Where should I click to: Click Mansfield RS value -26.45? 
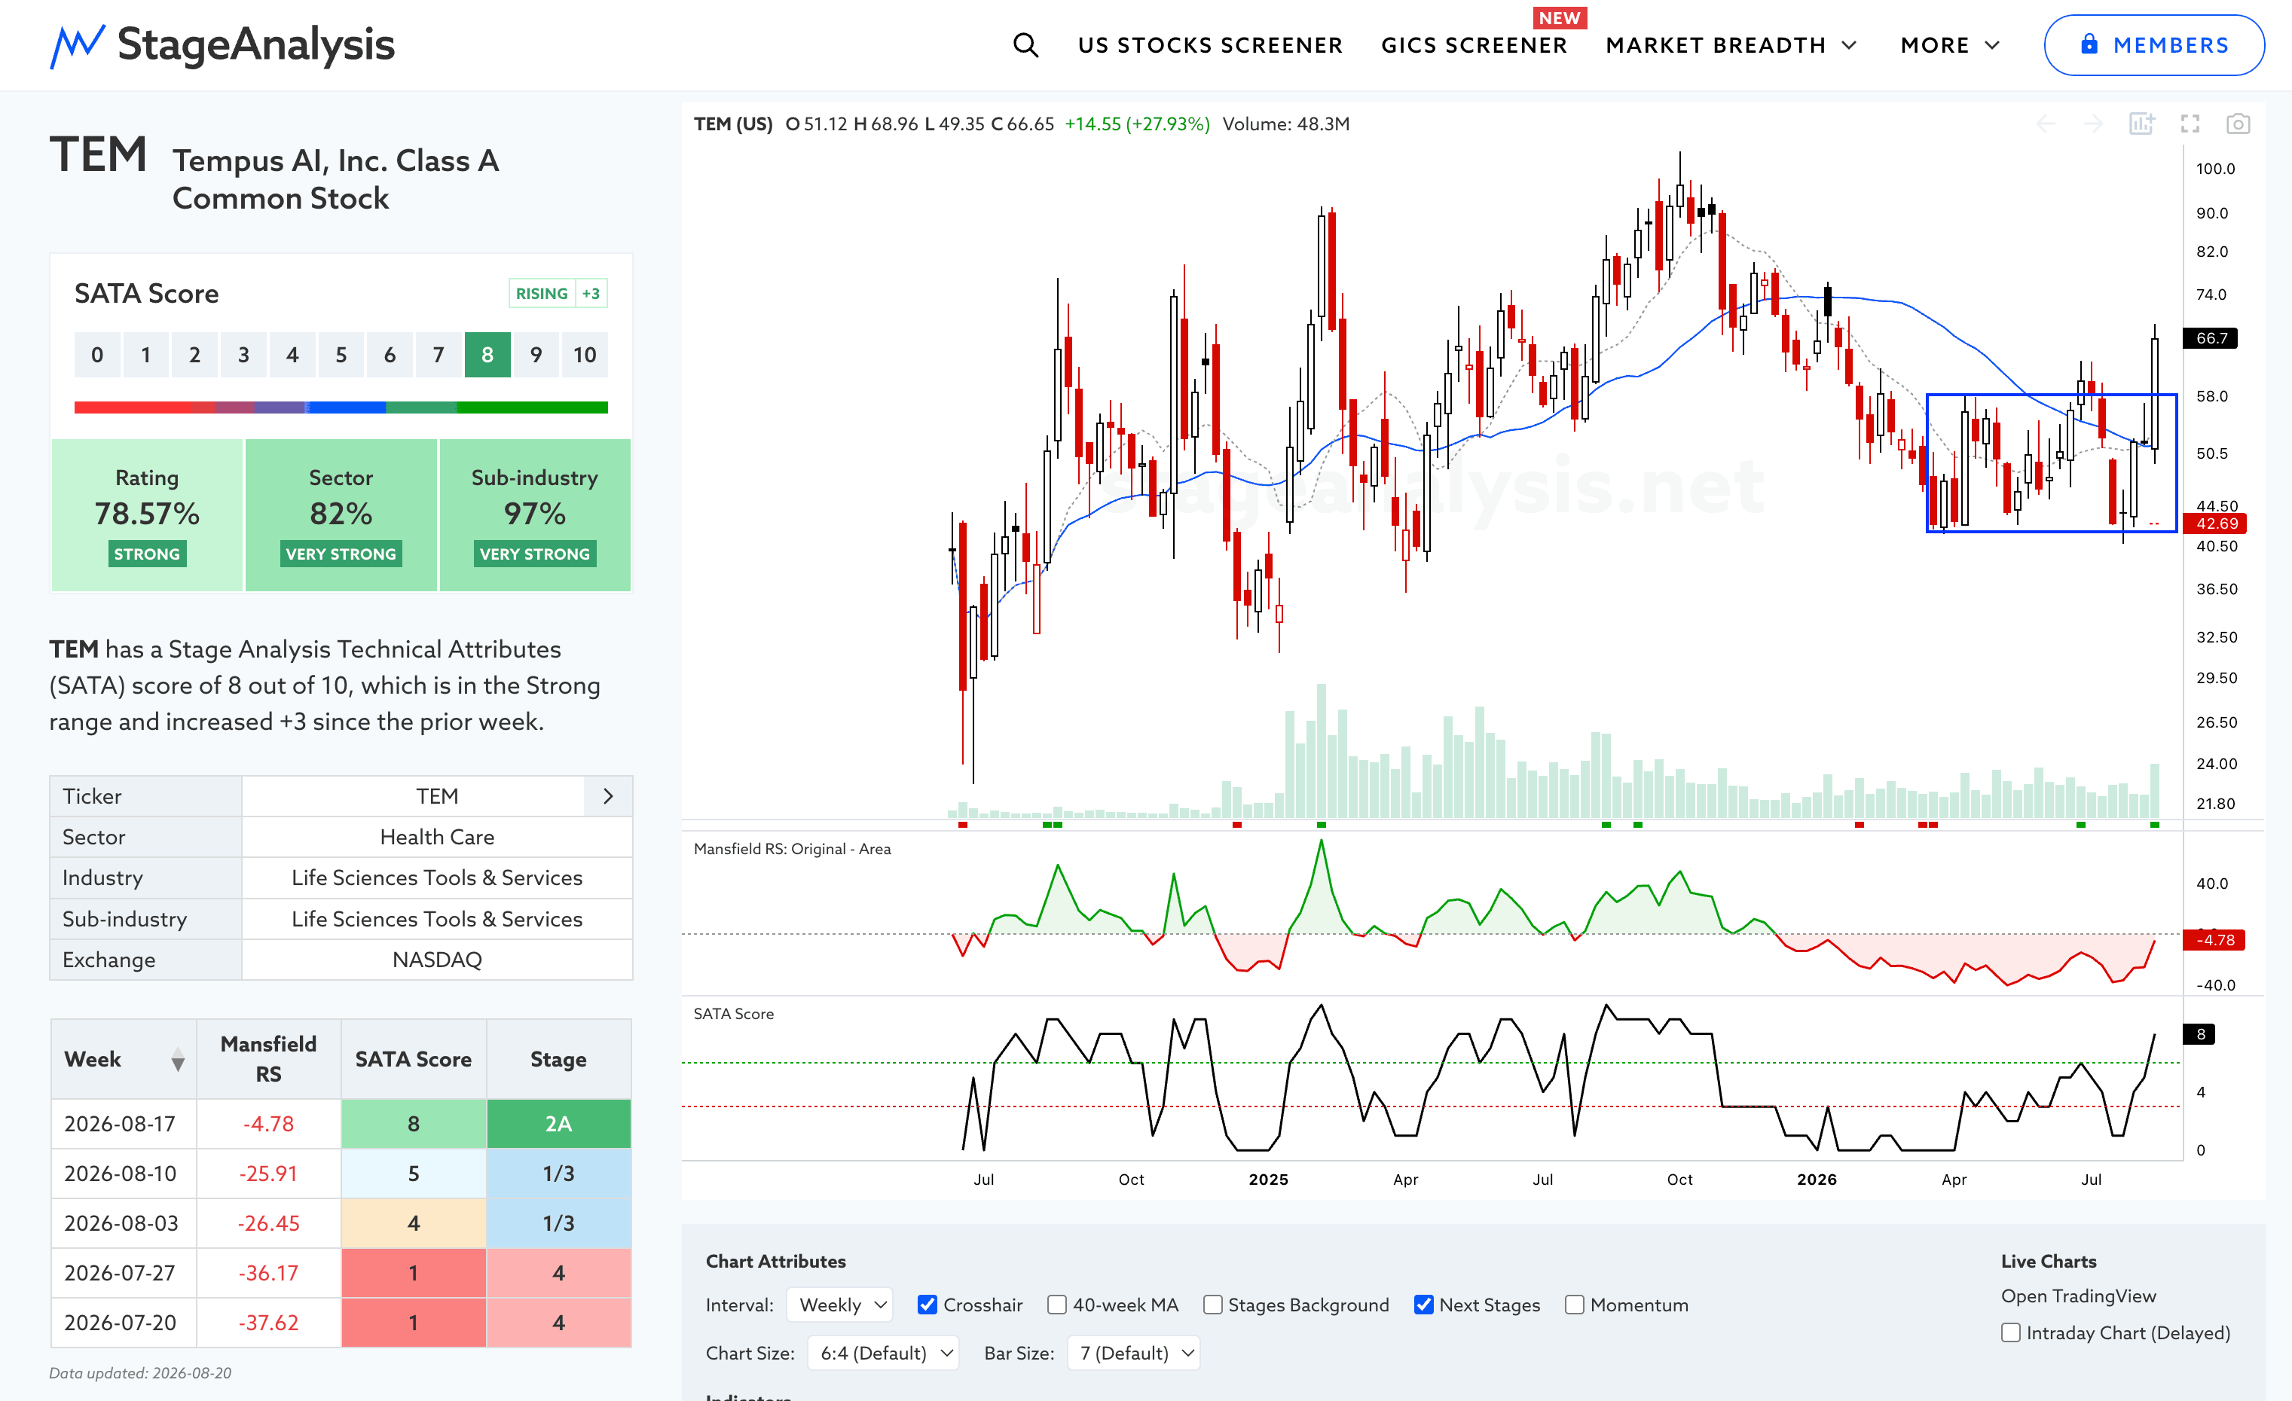[x=269, y=1223]
